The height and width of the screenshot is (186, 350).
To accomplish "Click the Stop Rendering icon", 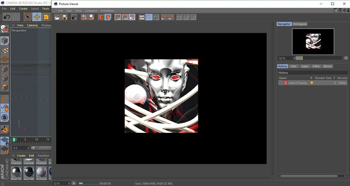I will [84, 17].
